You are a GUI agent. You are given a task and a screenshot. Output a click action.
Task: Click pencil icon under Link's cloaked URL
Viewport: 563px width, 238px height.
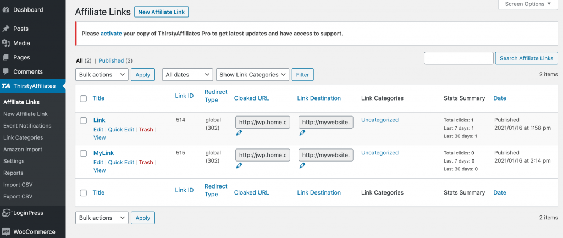pyautogui.click(x=239, y=133)
